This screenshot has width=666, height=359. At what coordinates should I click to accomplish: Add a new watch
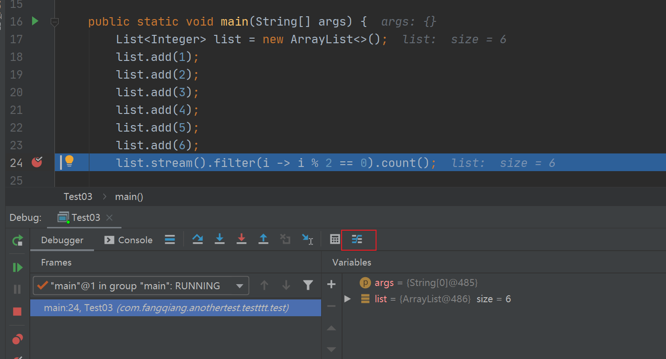[331, 284]
